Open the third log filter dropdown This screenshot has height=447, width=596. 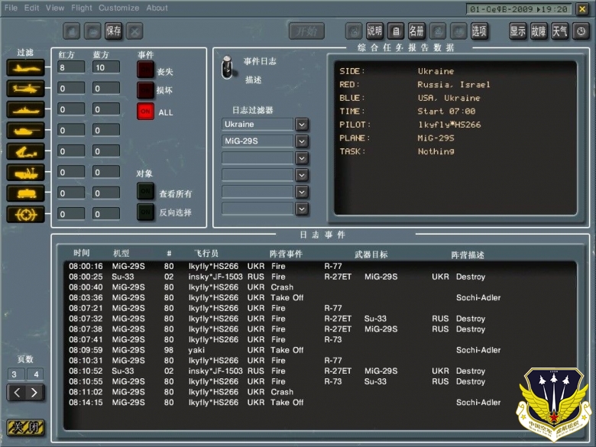(302, 158)
